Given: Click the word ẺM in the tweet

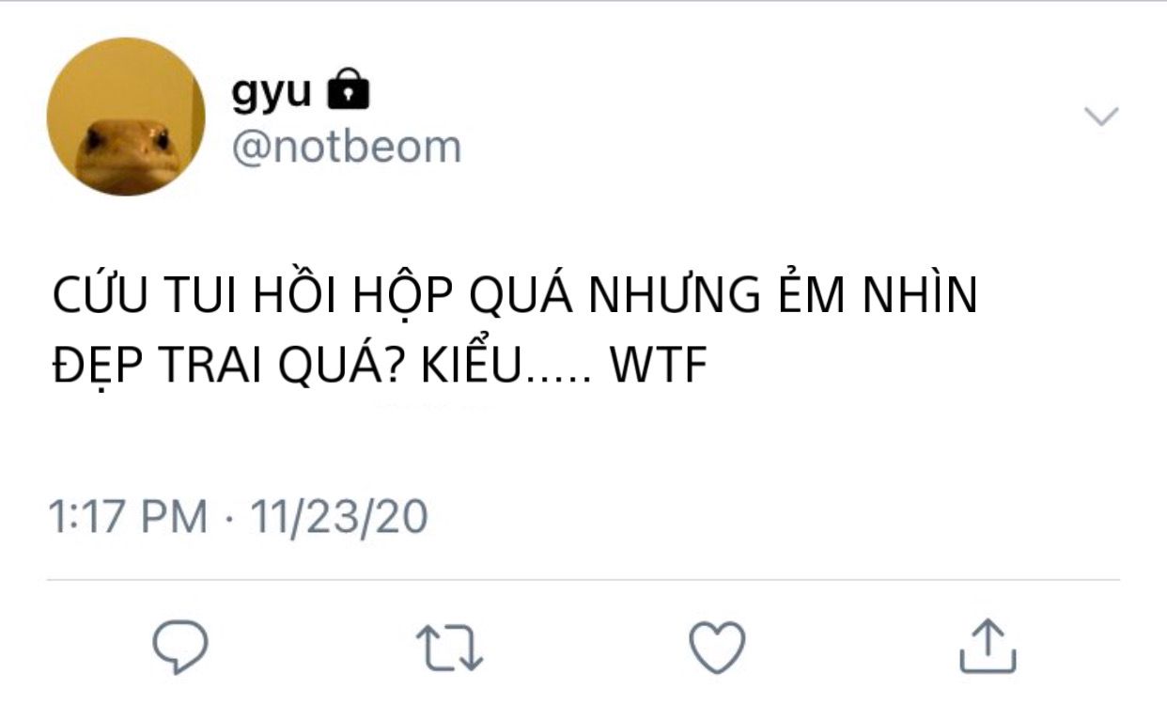Looking at the screenshot, I should coord(821,294).
